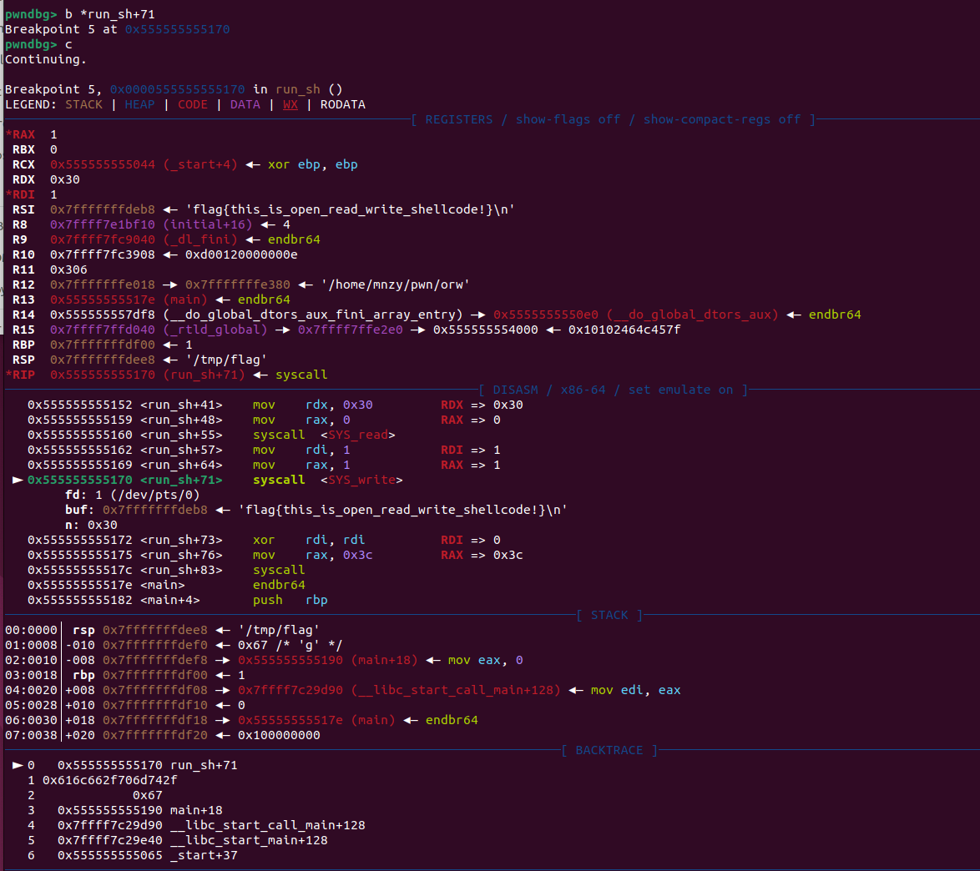Click RSP '/tmp/flag' string in registers

tap(226, 360)
